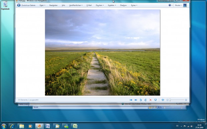207x129 pixels.
Task: Click the blue help question mark icon
Action: point(170,5)
